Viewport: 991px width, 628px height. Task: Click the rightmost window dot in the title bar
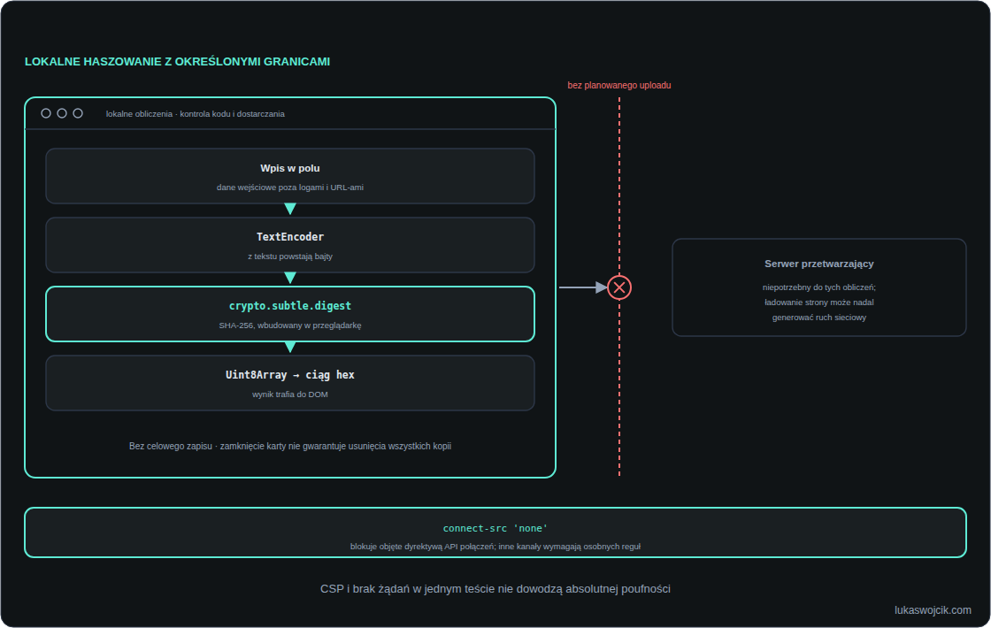pos(78,113)
